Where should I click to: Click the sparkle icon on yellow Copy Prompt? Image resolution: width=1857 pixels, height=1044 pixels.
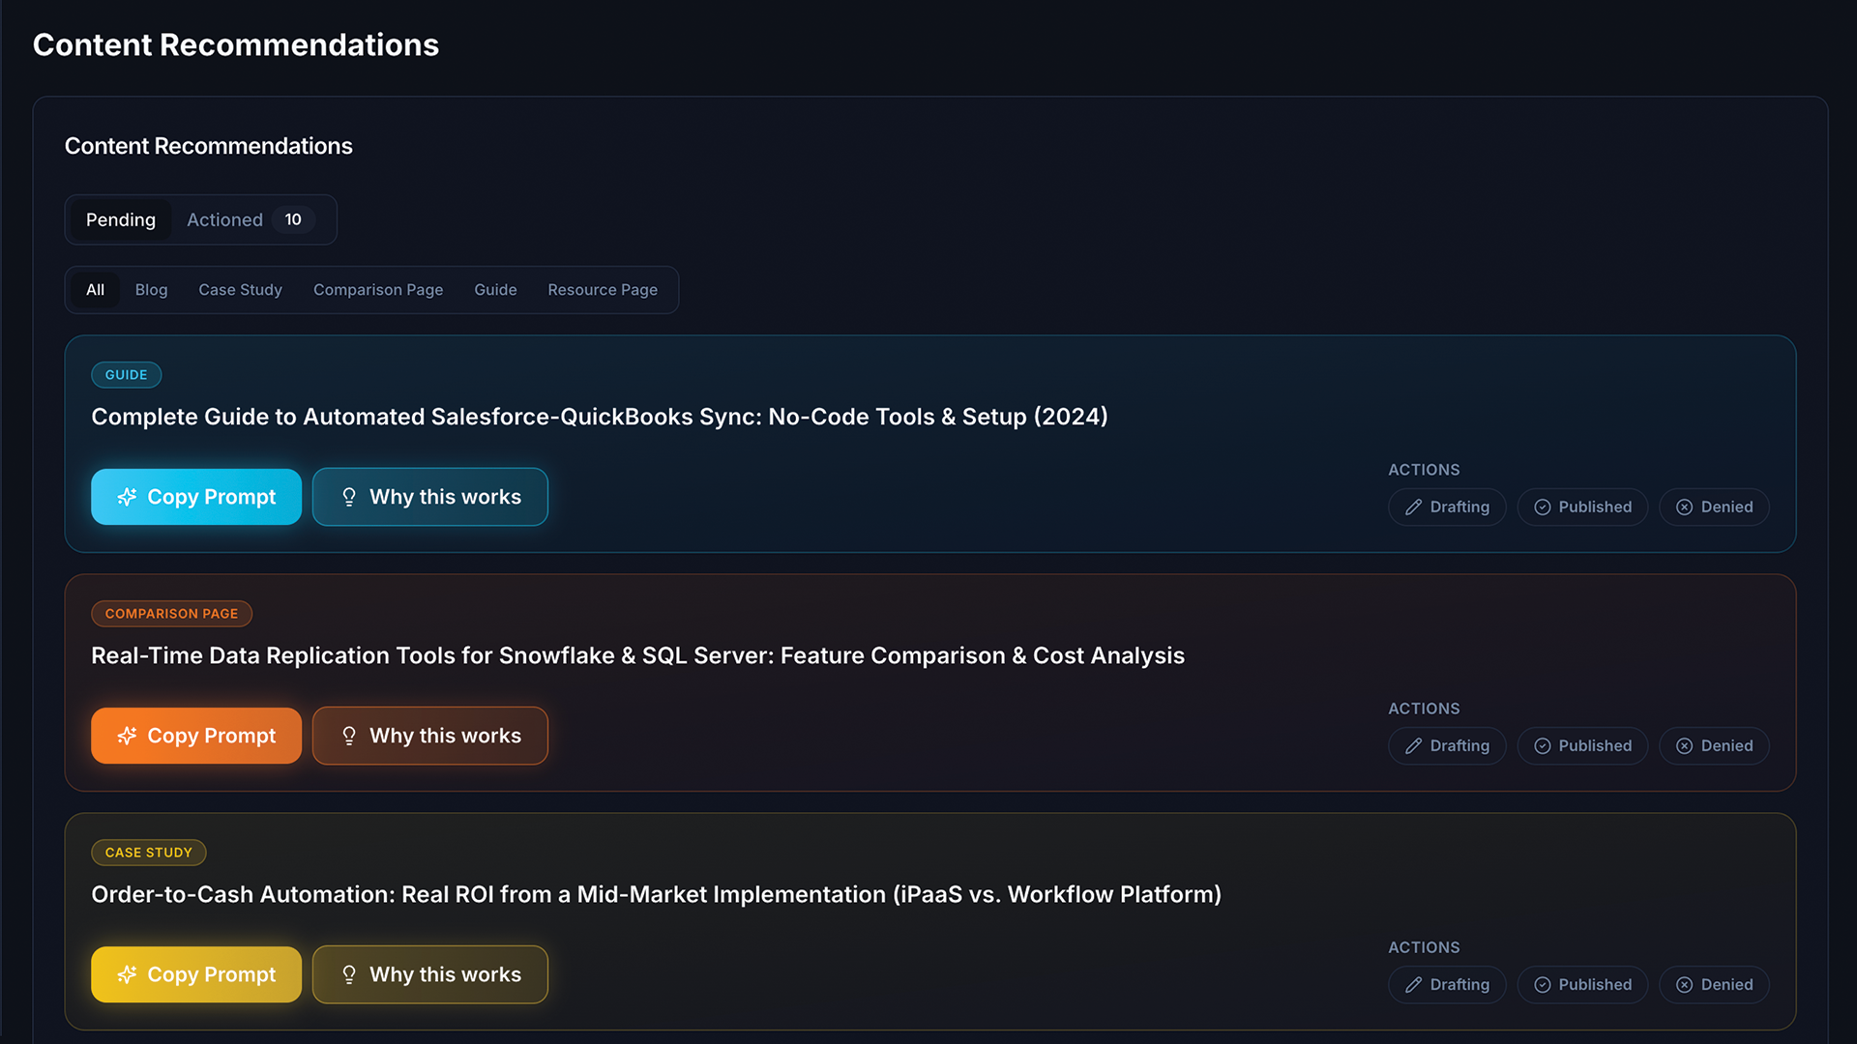pyautogui.click(x=127, y=974)
